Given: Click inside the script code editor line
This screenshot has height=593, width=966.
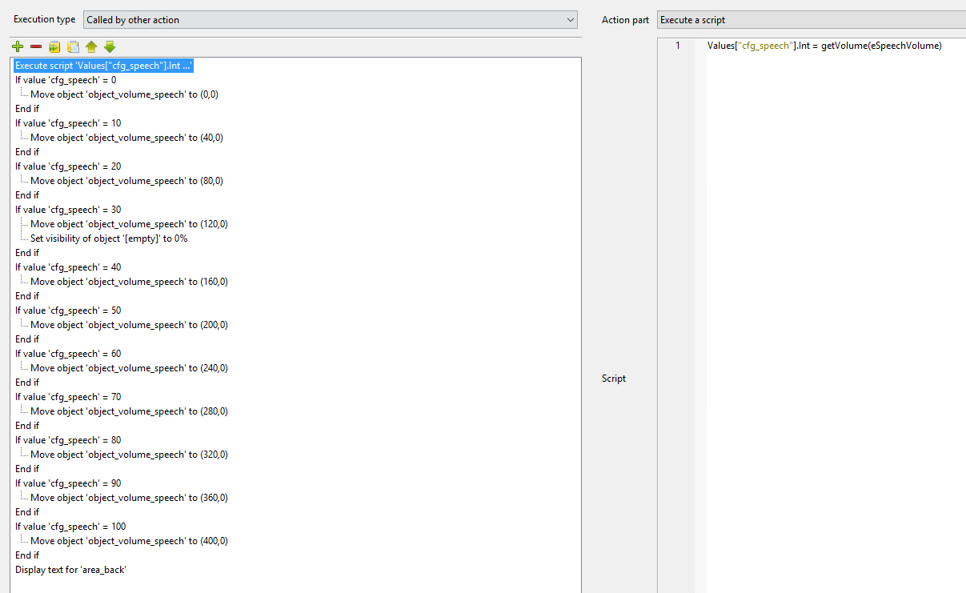Looking at the screenshot, I should pyautogui.click(x=824, y=46).
